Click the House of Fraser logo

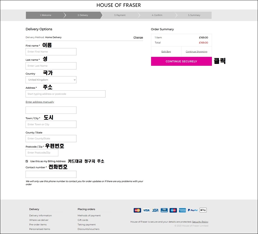click(x=119, y=5)
